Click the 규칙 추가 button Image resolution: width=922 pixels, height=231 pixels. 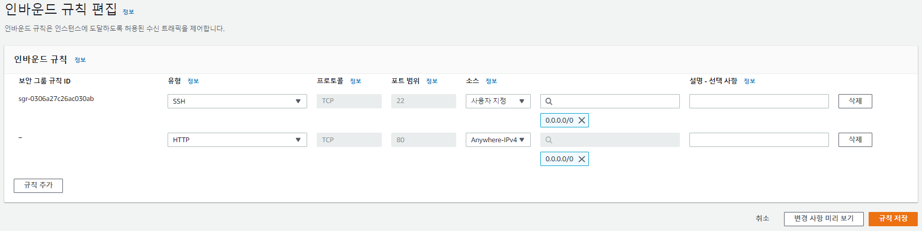[38, 186]
